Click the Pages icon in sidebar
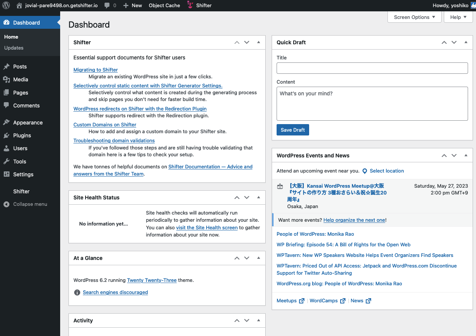The height and width of the screenshot is (336, 476). click(x=6, y=93)
